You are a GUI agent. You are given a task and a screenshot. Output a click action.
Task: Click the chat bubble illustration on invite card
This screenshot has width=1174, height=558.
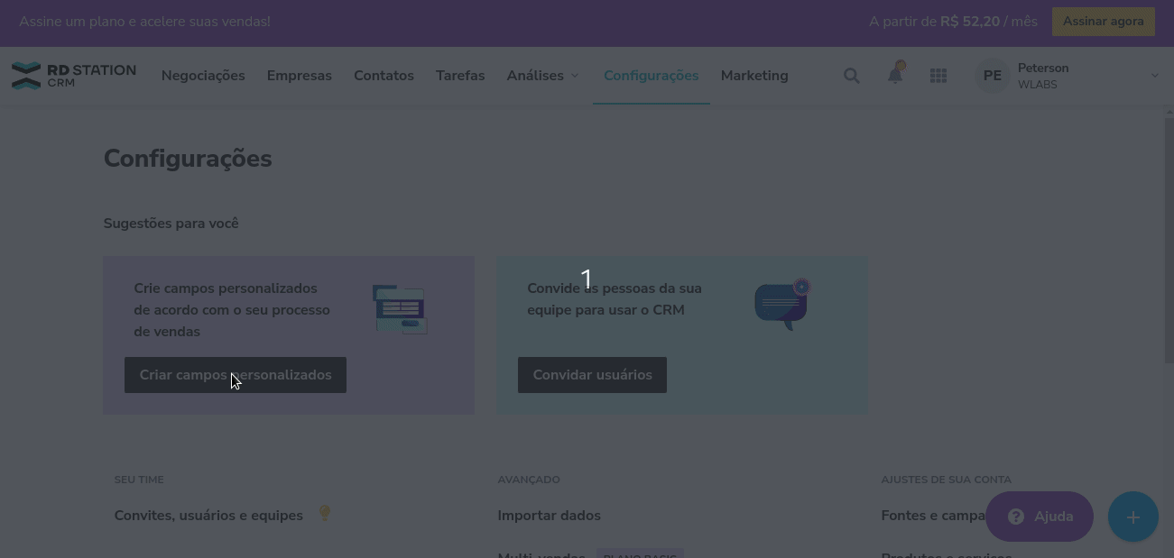[x=782, y=305]
